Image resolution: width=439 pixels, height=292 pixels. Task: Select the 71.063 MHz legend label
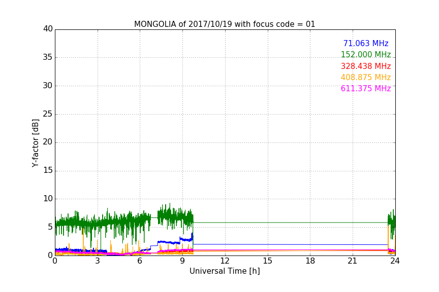366,44
